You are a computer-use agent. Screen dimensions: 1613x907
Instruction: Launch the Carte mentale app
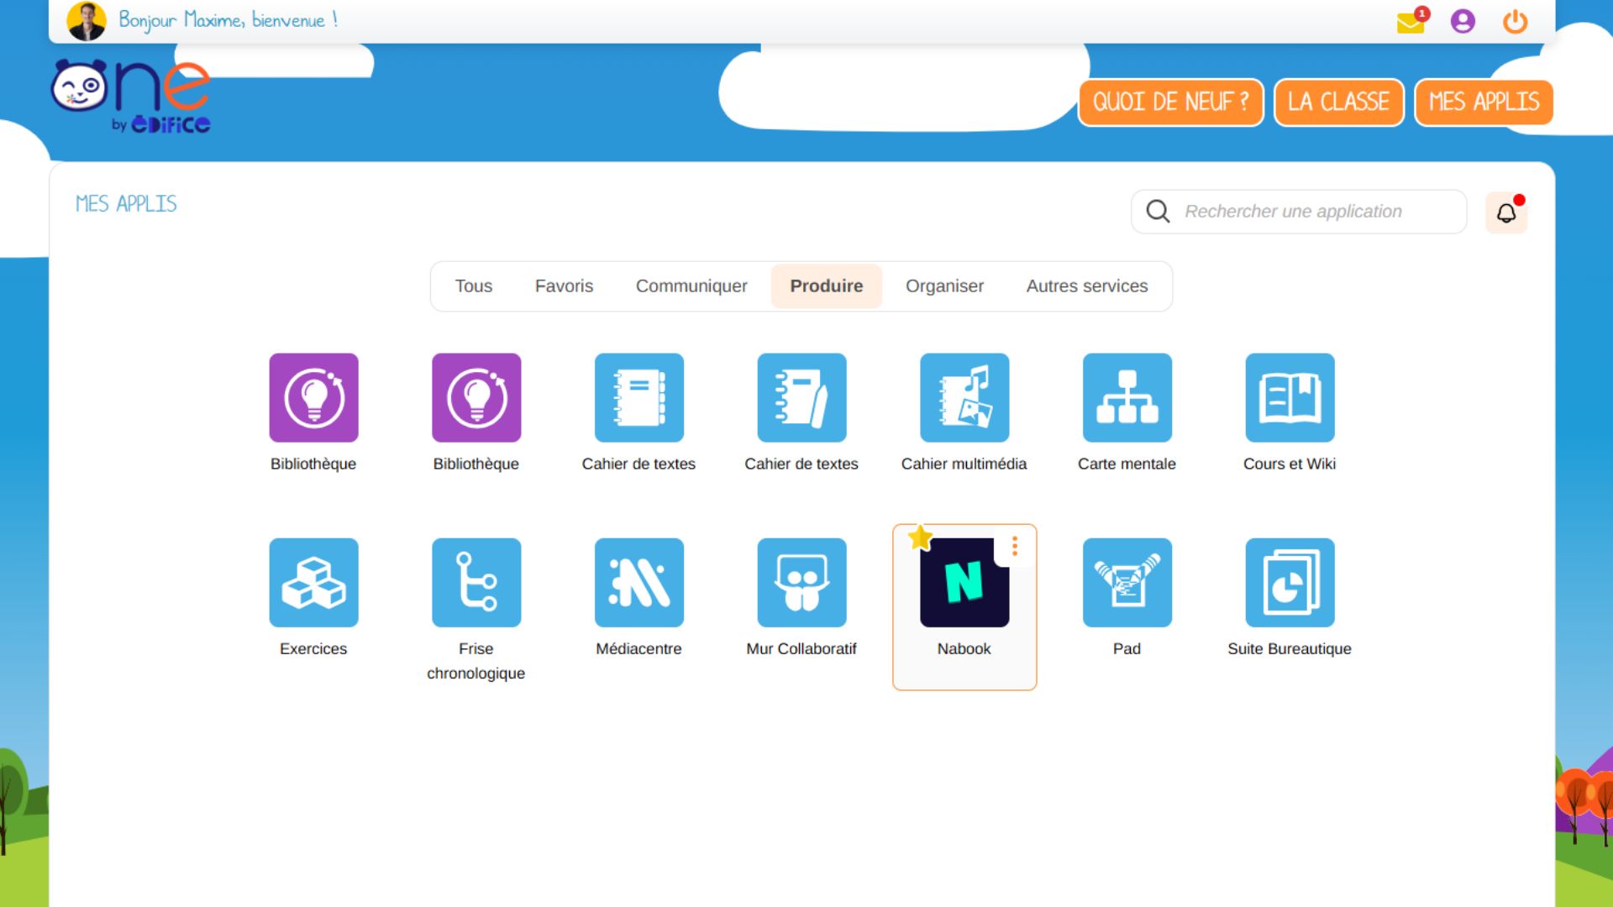pos(1127,398)
